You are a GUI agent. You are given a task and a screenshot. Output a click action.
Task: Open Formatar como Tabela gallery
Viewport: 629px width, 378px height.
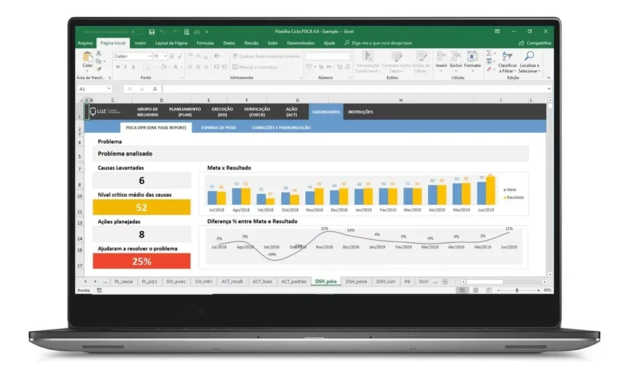(396, 62)
